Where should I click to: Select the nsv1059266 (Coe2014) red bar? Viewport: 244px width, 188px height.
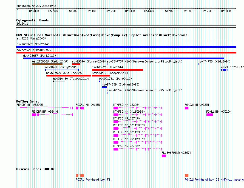click(118, 70)
